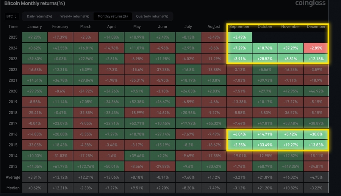The image size is (341, 196).
Task: Select the 2025 row label
Action: (13, 38)
